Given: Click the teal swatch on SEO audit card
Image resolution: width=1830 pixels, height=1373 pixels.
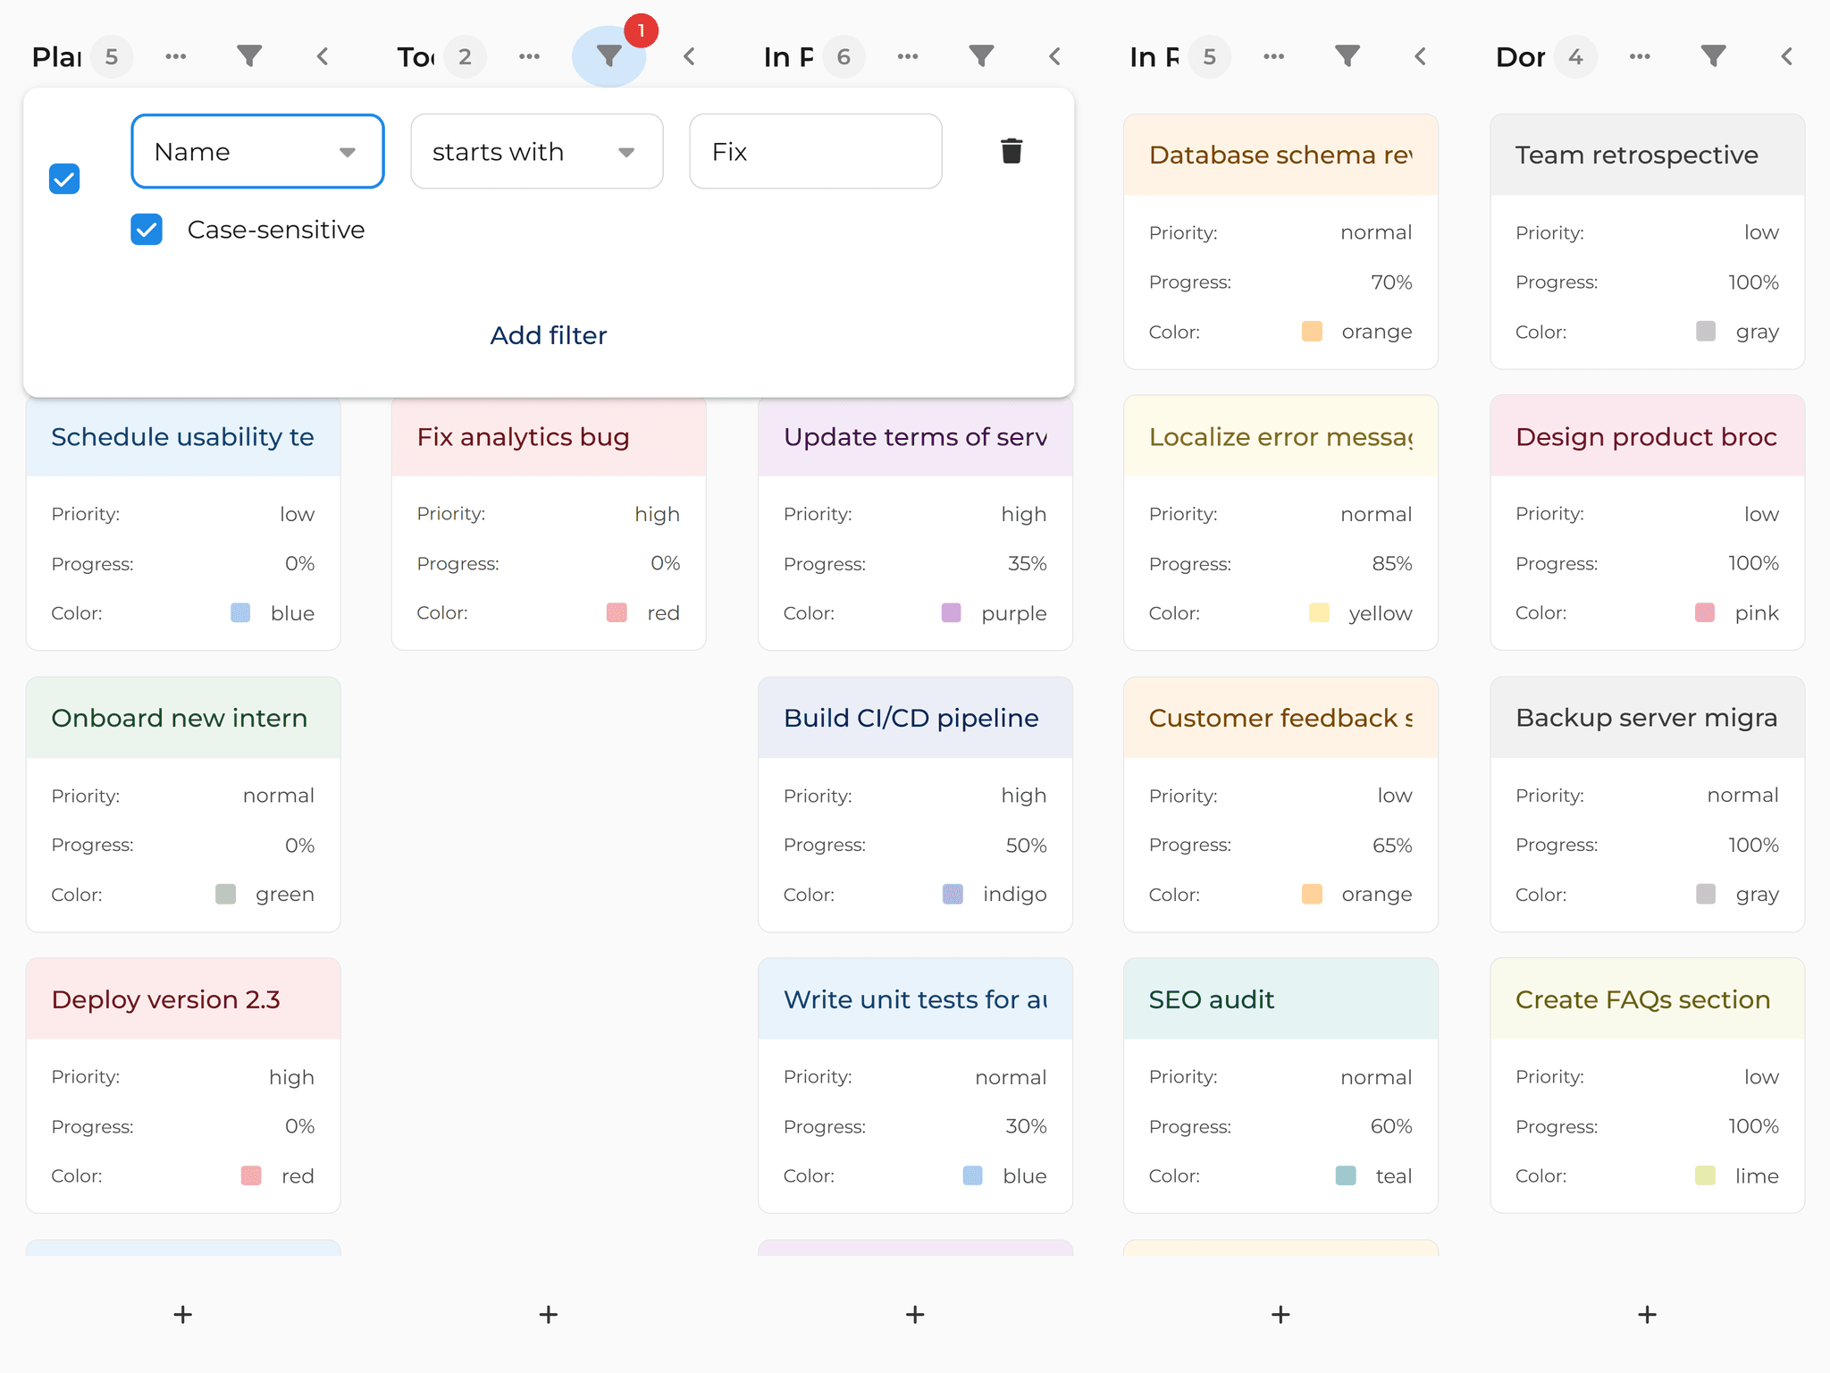Looking at the screenshot, I should (1346, 1175).
